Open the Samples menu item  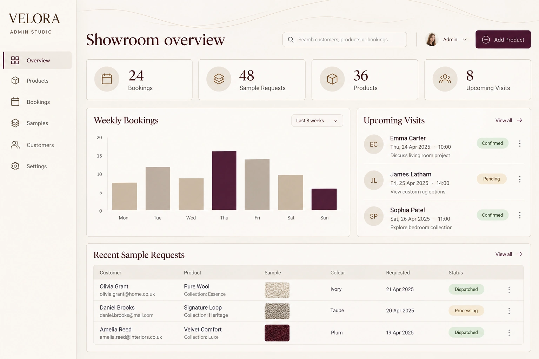point(38,123)
